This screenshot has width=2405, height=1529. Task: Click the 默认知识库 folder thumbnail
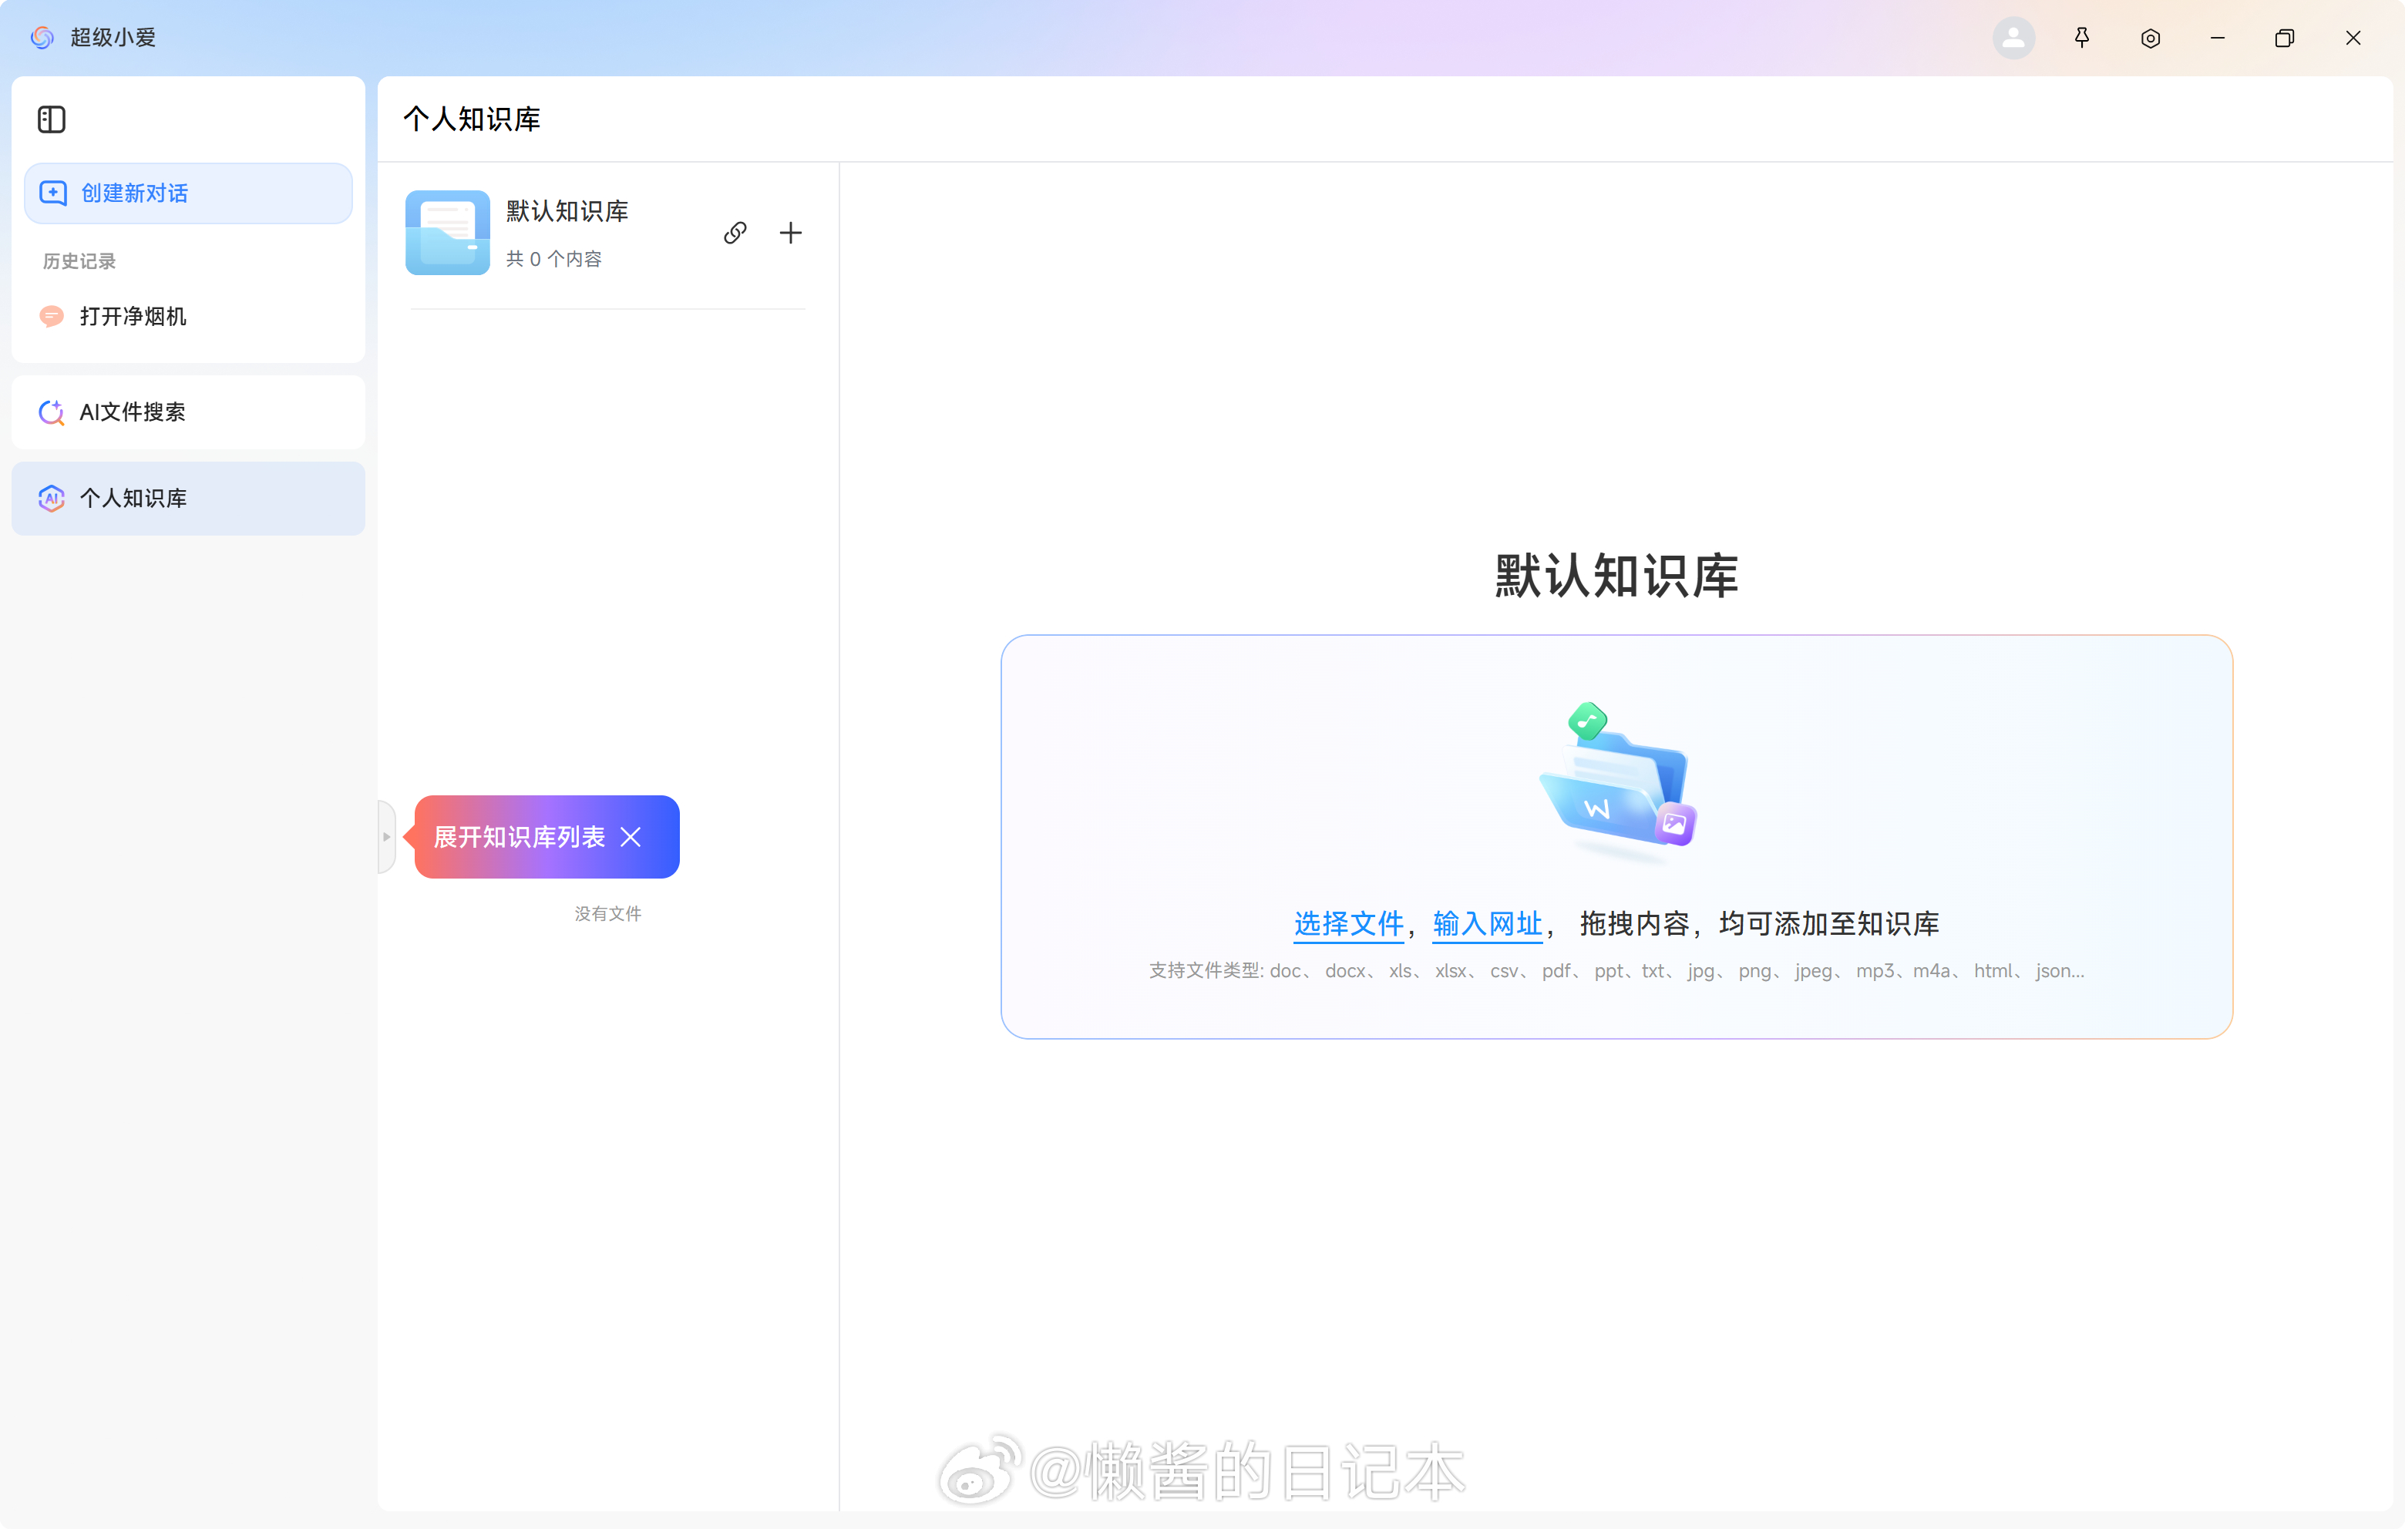(x=447, y=233)
